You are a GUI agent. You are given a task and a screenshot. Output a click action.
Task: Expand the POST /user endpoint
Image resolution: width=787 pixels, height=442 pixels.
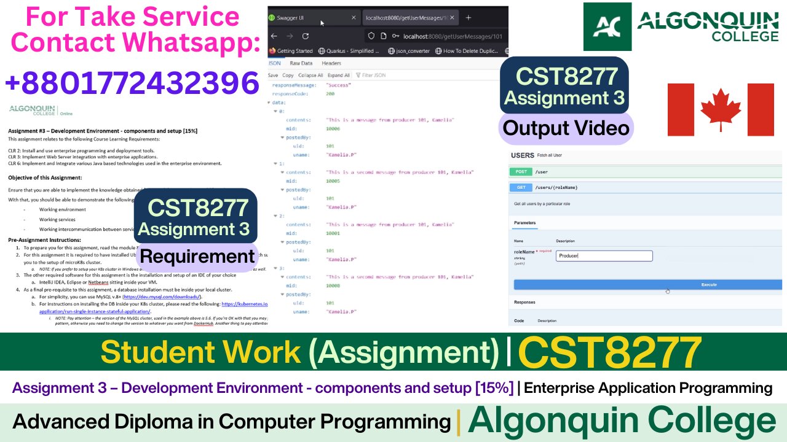pos(646,173)
